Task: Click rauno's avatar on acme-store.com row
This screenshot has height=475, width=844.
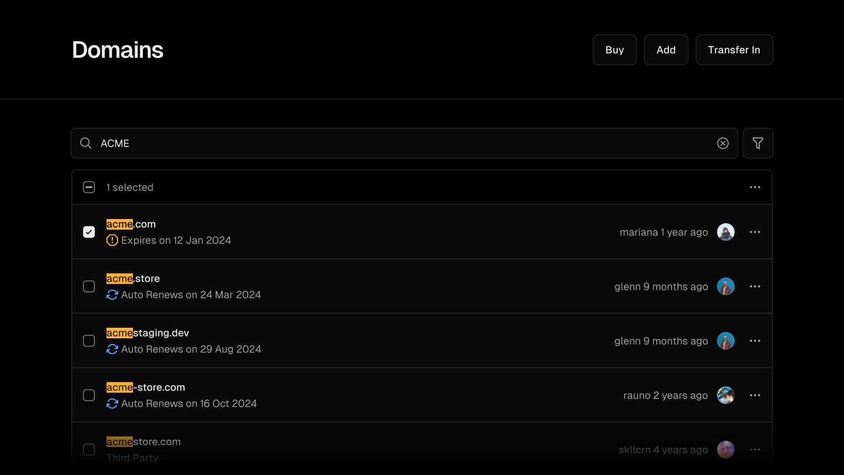Action: [725, 395]
